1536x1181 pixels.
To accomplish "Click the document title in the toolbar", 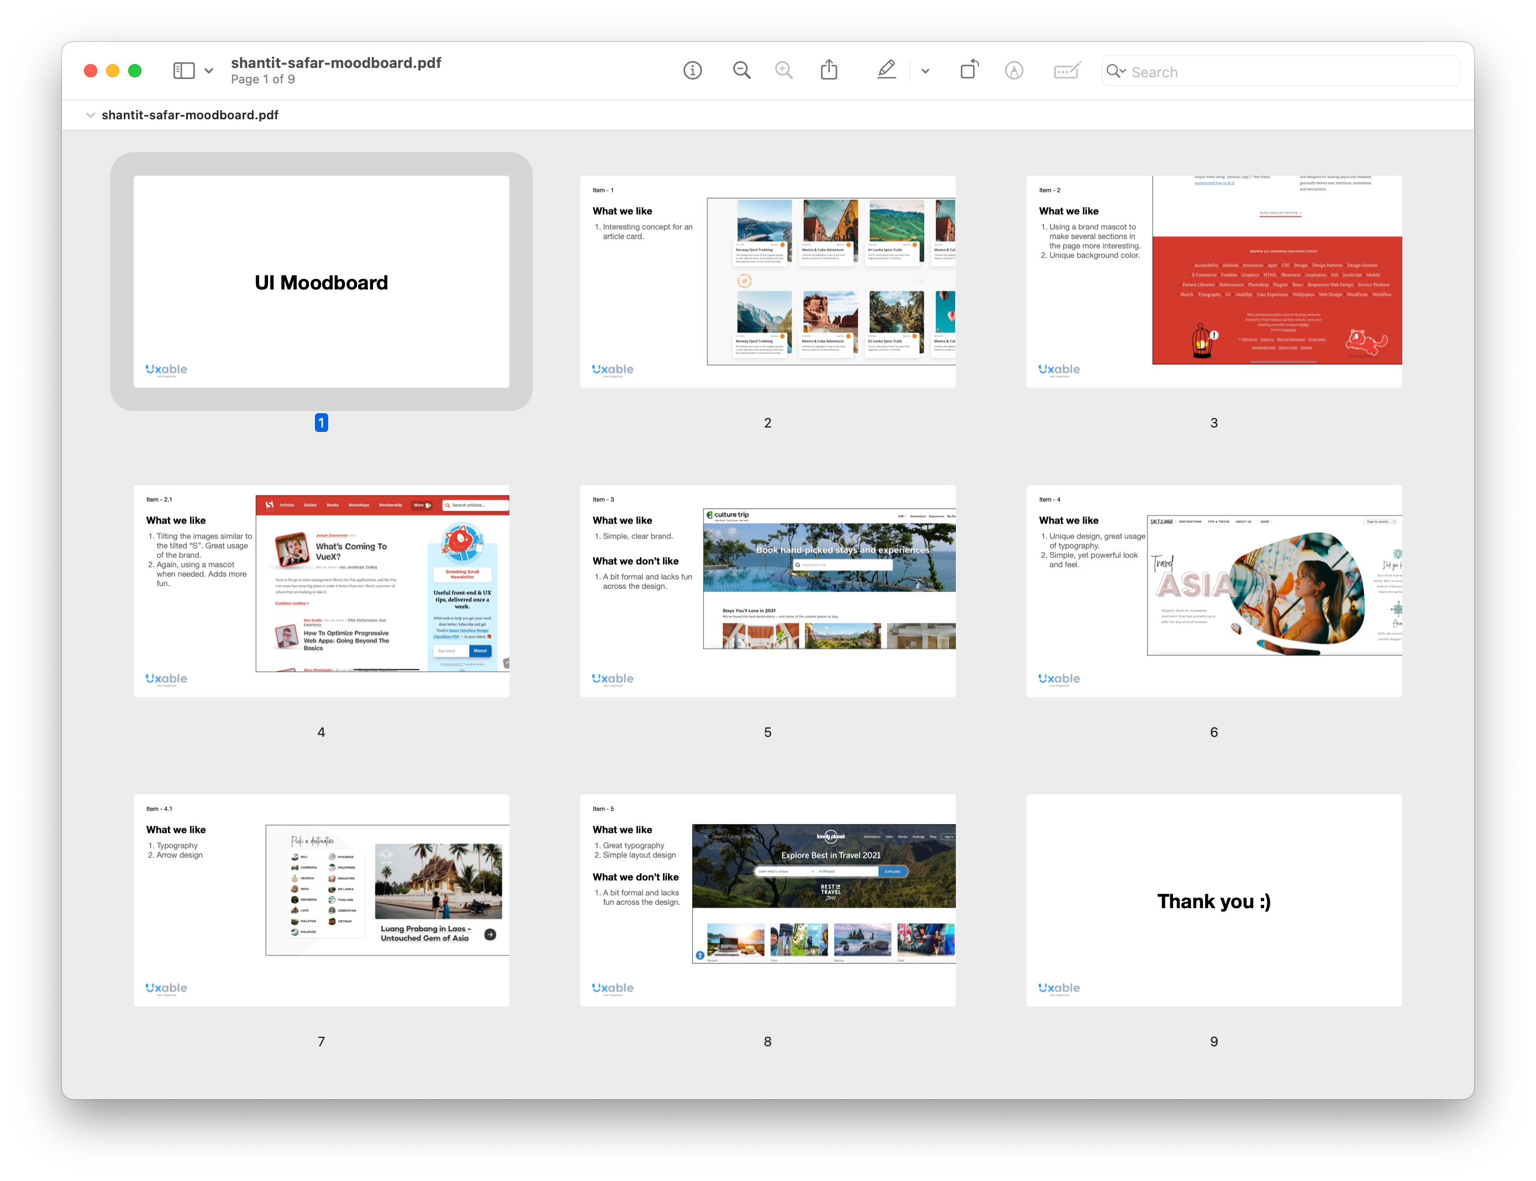I will pos(336,62).
